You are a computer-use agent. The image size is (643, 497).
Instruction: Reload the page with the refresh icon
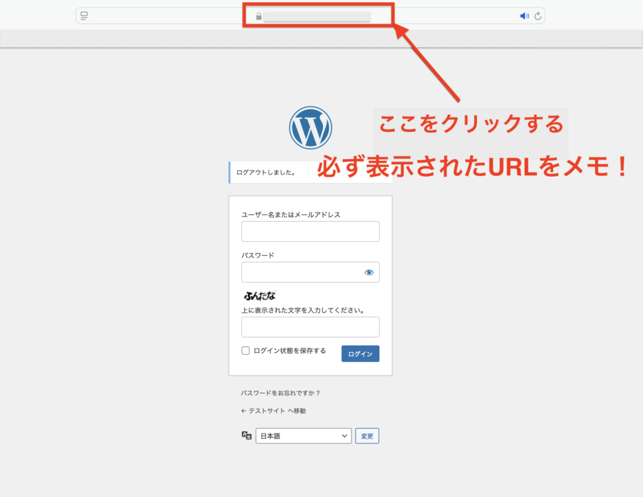pos(538,16)
